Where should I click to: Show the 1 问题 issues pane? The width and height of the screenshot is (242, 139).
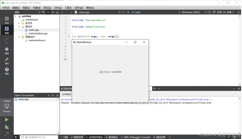coord(64,137)
